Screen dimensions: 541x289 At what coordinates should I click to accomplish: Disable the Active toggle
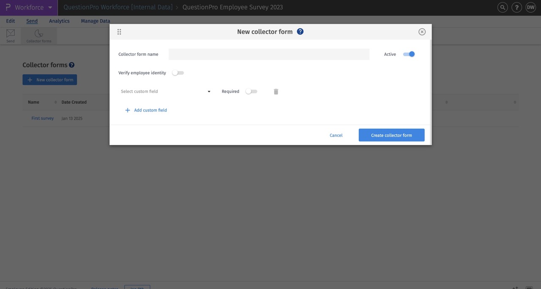pos(409,54)
